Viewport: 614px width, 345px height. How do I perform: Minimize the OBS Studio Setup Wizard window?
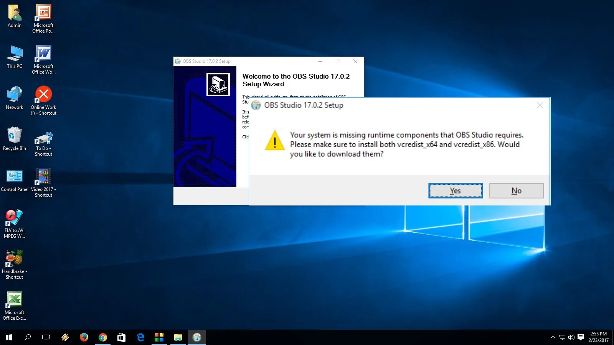click(320, 61)
